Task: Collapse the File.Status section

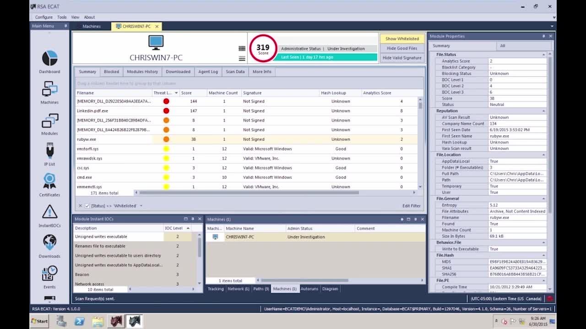Action: [x=543, y=54]
